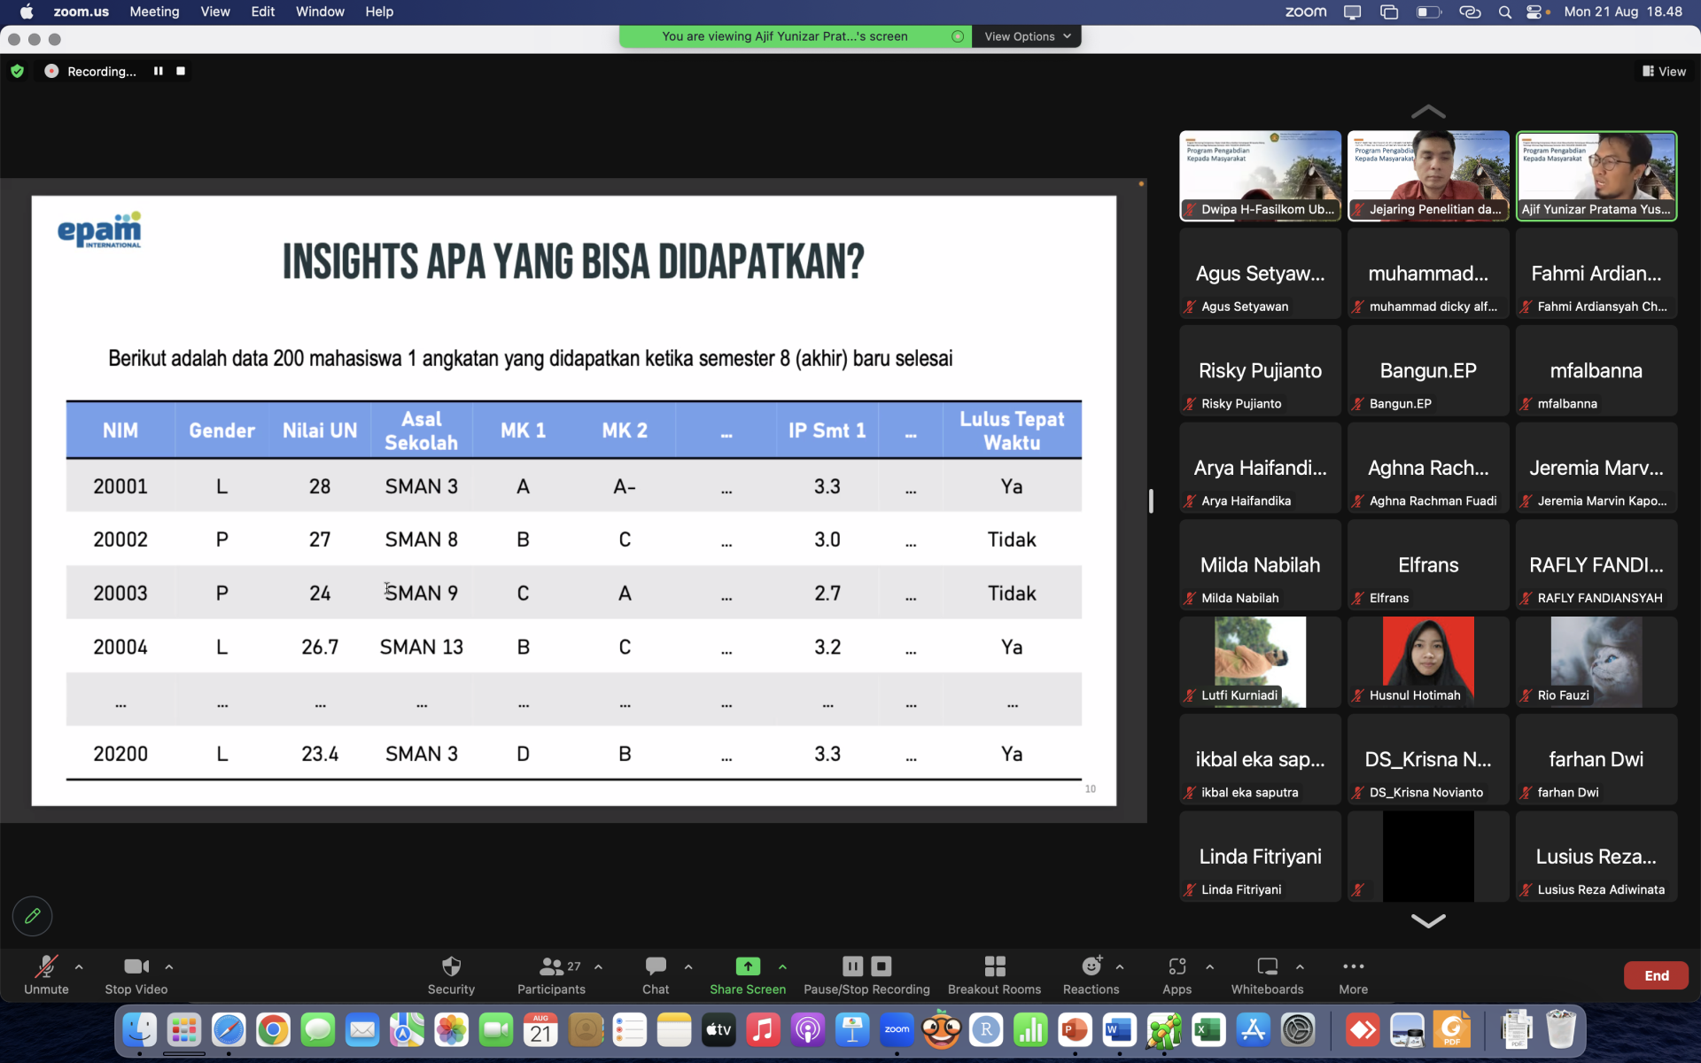Open the Apps panel

(x=1177, y=974)
